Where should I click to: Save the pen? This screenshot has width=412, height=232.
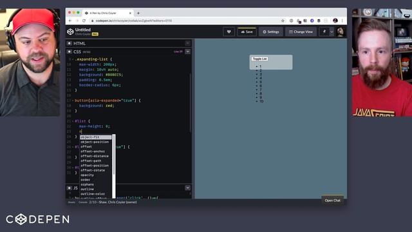[247, 32]
